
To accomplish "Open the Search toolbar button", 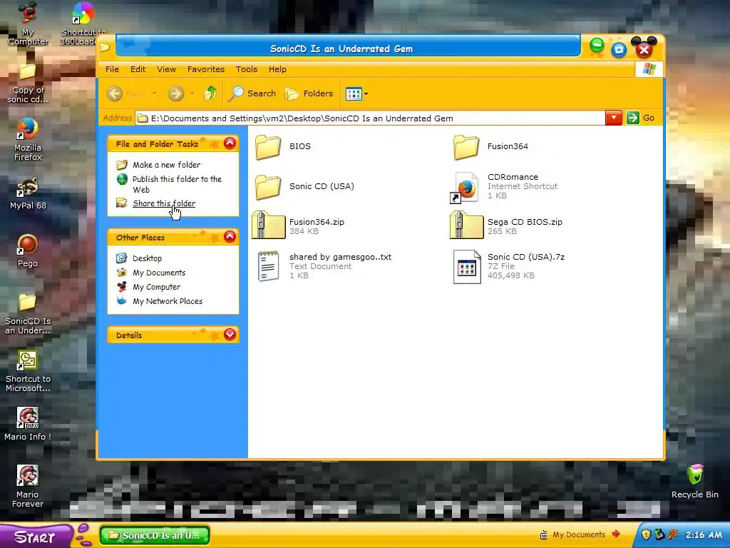I will click(252, 93).
